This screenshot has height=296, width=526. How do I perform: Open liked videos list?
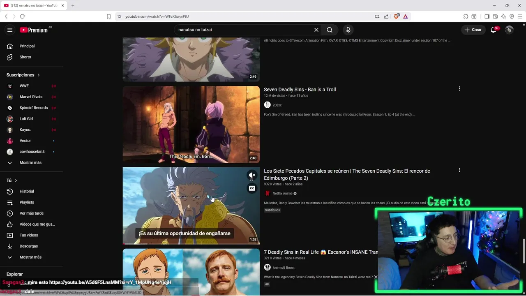click(x=31, y=224)
